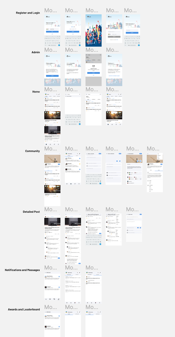Click the blue submit button in first Register frame

tap(52, 32)
